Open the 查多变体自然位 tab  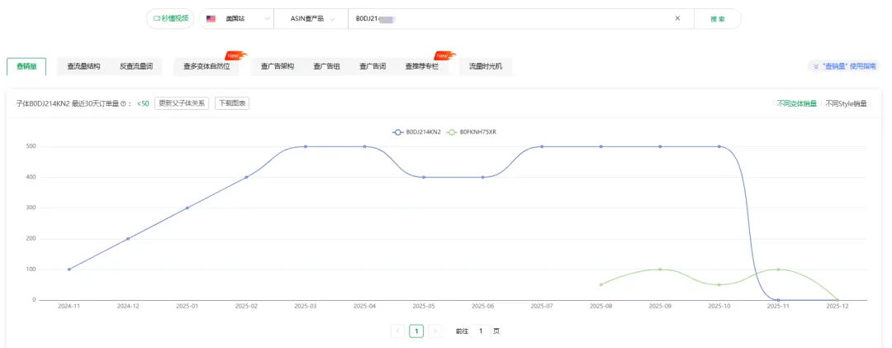206,66
